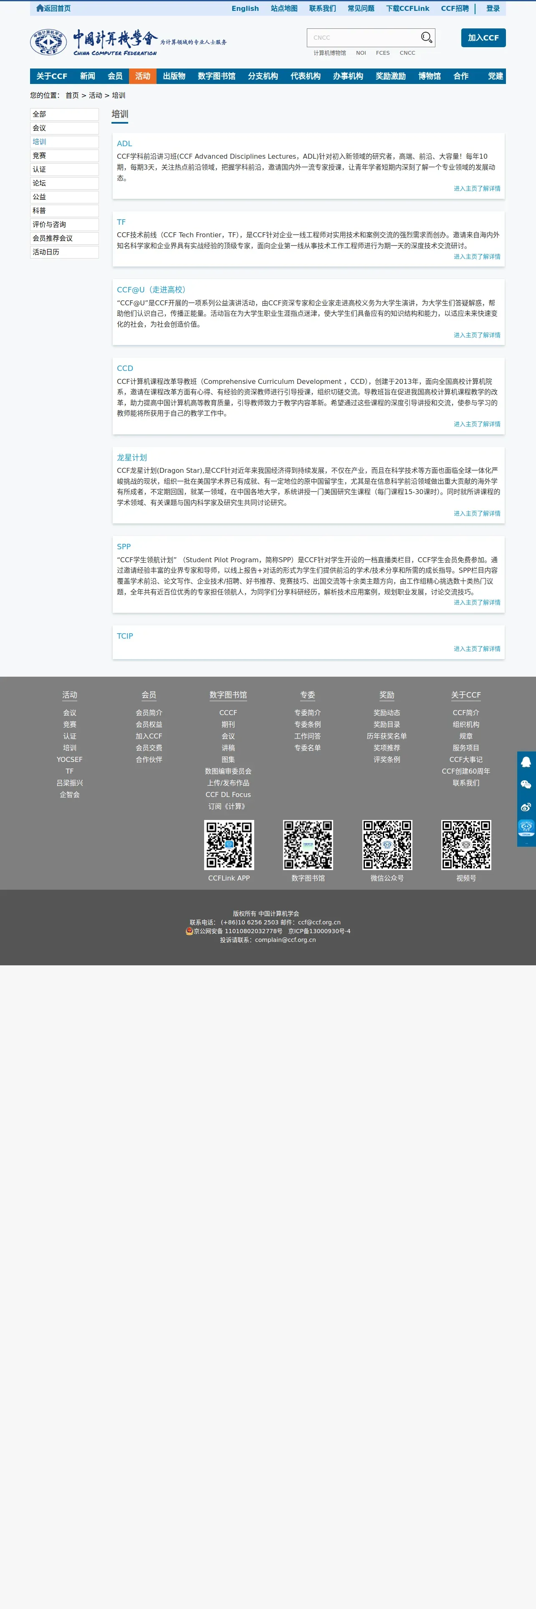Select 评价与咨询 in the left category list
Screen dimensions: 536x1609
click(64, 224)
